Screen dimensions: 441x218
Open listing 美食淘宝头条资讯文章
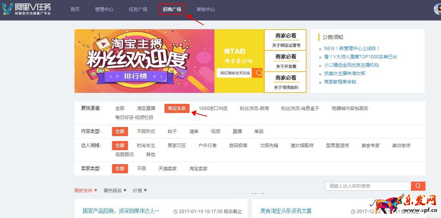(286, 211)
